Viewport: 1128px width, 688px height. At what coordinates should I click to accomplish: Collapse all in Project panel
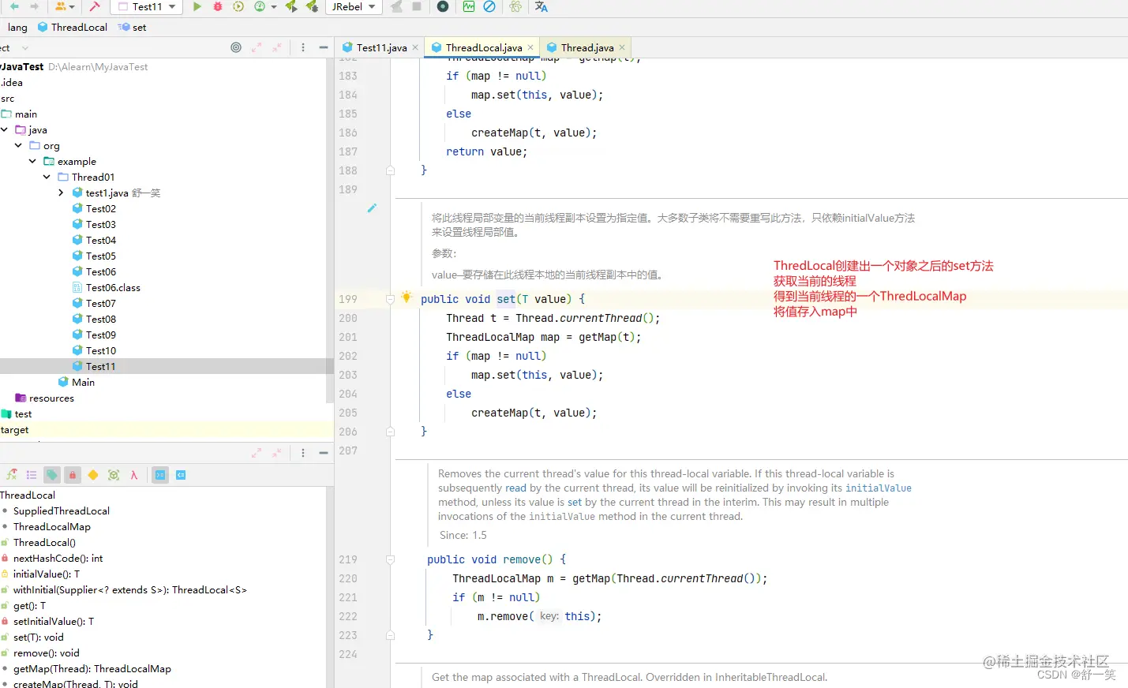(277, 47)
